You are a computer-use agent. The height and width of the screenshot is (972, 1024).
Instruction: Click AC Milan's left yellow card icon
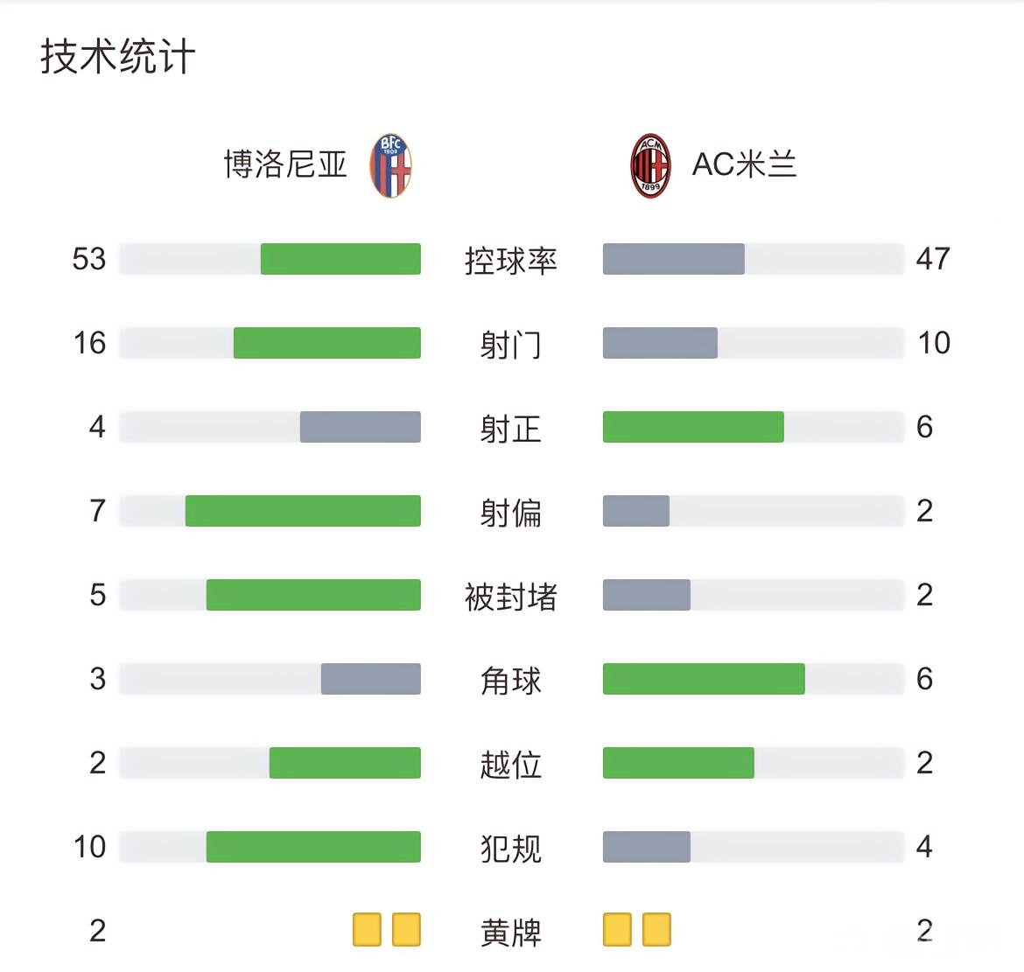pos(617,930)
